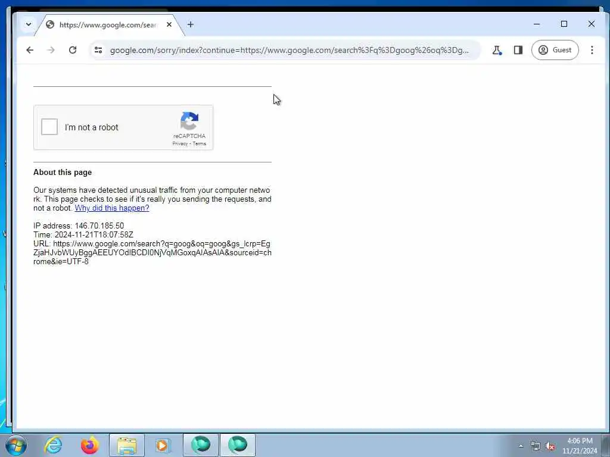Open Chrome Labs flask icon
The height and width of the screenshot is (457, 610).
tap(497, 50)
